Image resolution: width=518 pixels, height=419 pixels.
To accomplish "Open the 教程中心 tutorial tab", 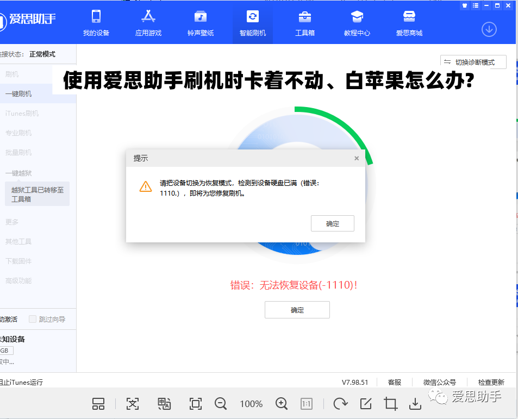I will pyautogui.click(x=357, y=23).
